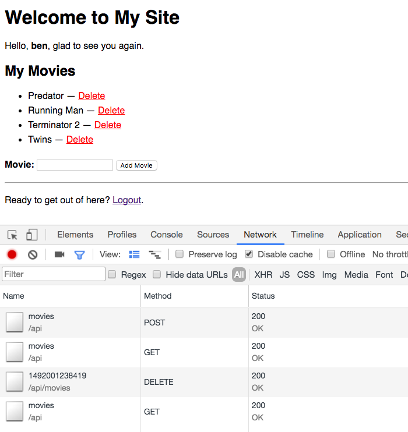Delete the Terminator 2 movie
This screenshot has width=408, height=432.
(x=108, y=125)
